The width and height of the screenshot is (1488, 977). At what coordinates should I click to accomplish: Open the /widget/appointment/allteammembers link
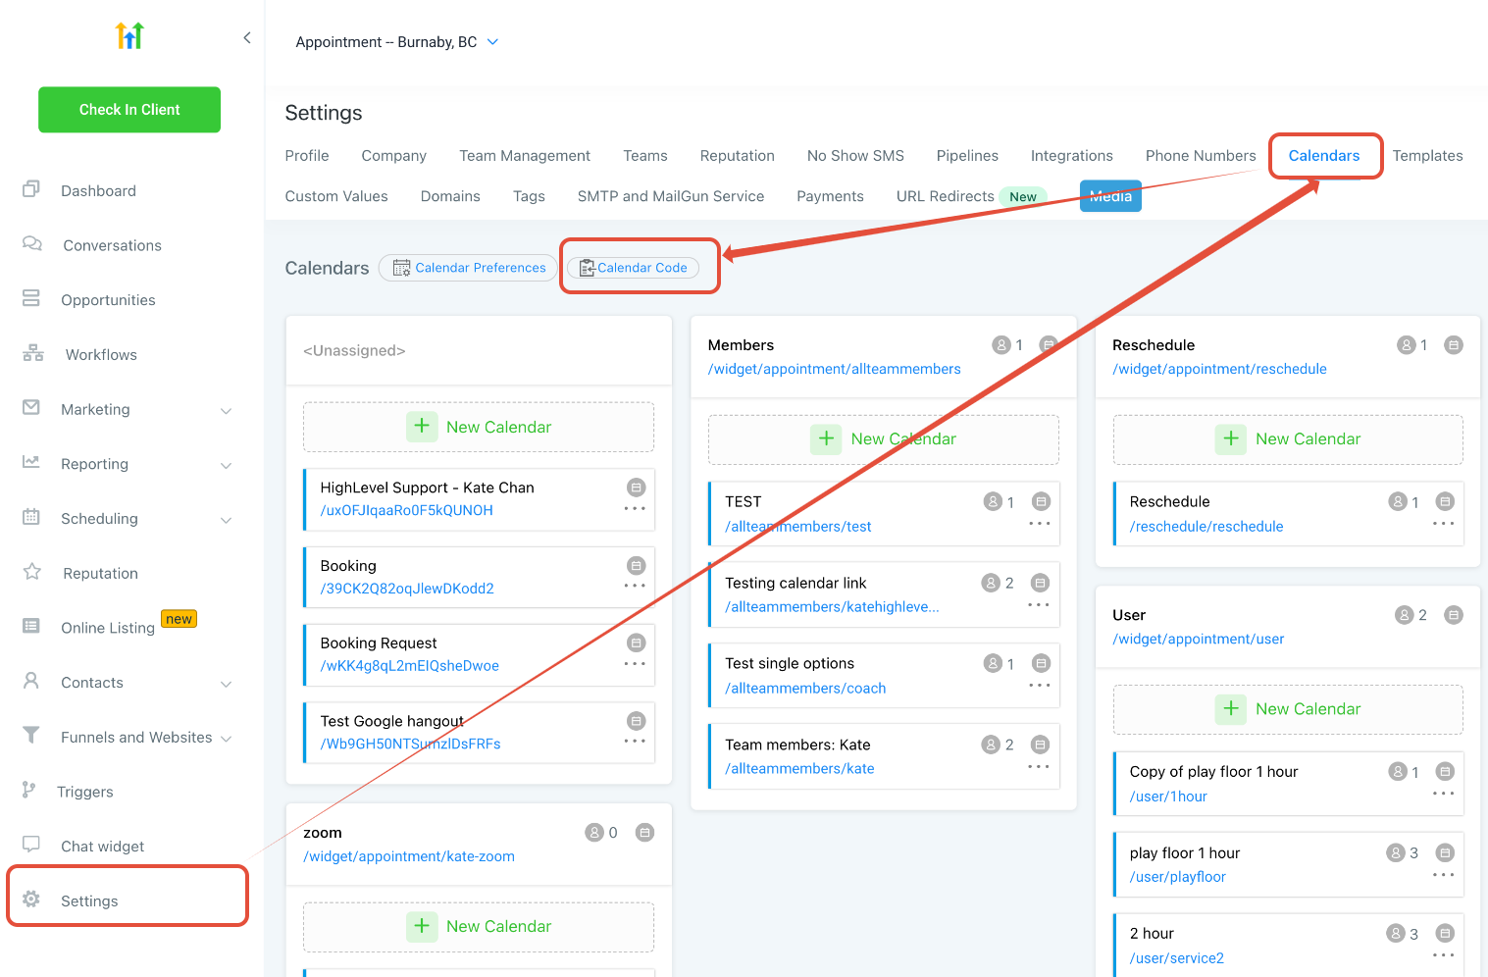click(835, 369)
